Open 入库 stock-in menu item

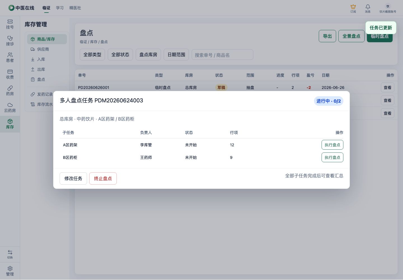pyautogui.click(x=47, y=59)
